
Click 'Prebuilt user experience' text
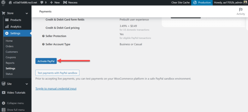click(134, 20)
